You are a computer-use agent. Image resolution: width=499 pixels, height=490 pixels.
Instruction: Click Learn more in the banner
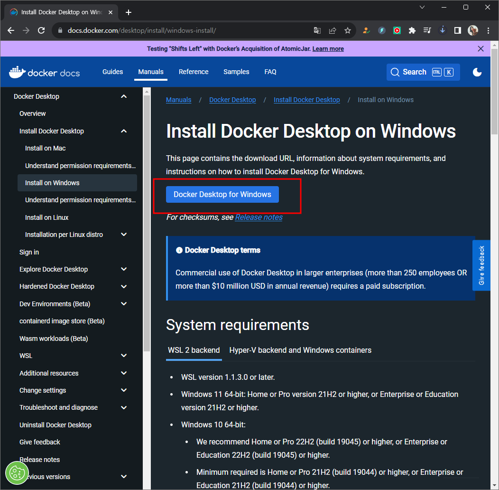328,49
